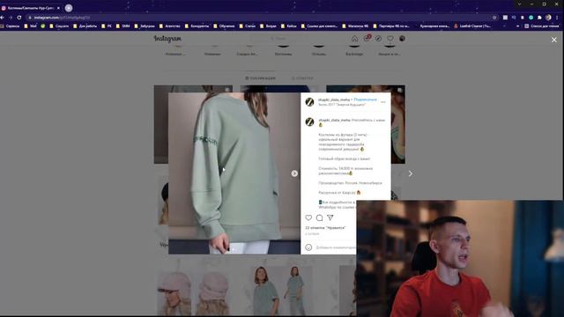Open Instagram activity heart icon in header
564x317 pixels.
point(390,39)
